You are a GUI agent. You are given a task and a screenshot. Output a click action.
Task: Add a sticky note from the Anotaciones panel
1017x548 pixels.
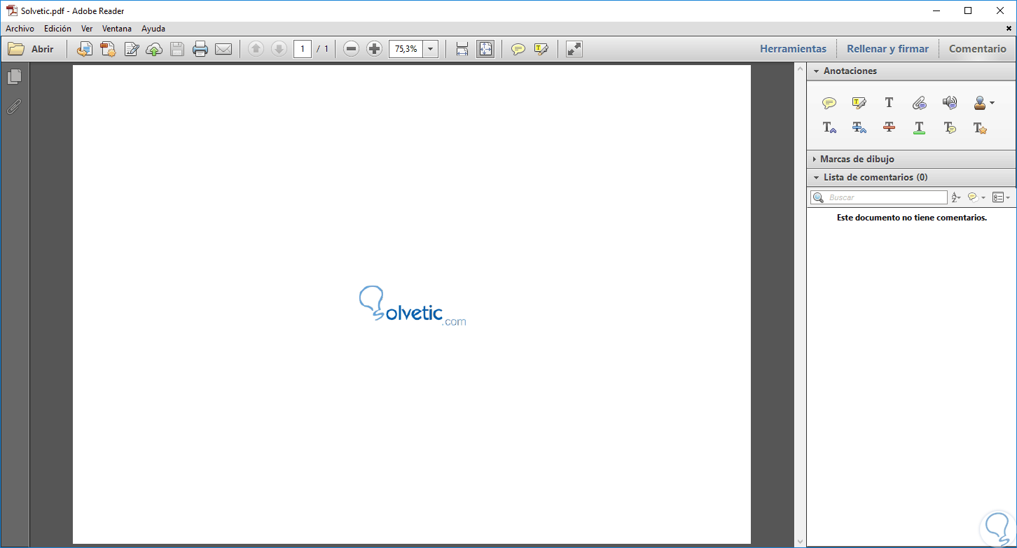(829, 103)
